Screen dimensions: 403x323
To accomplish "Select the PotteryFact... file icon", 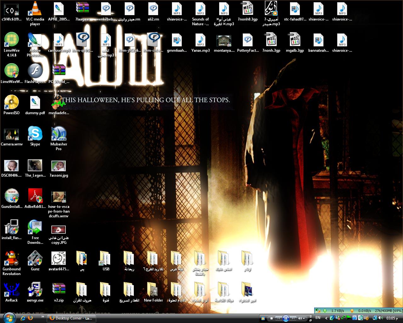I will click(x=247, y=43).
